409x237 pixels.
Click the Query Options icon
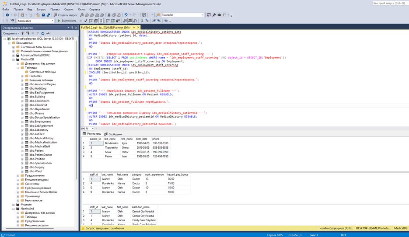96,21
